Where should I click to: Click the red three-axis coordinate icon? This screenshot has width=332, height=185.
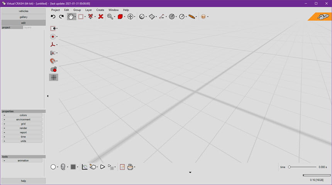coord(53,45)
